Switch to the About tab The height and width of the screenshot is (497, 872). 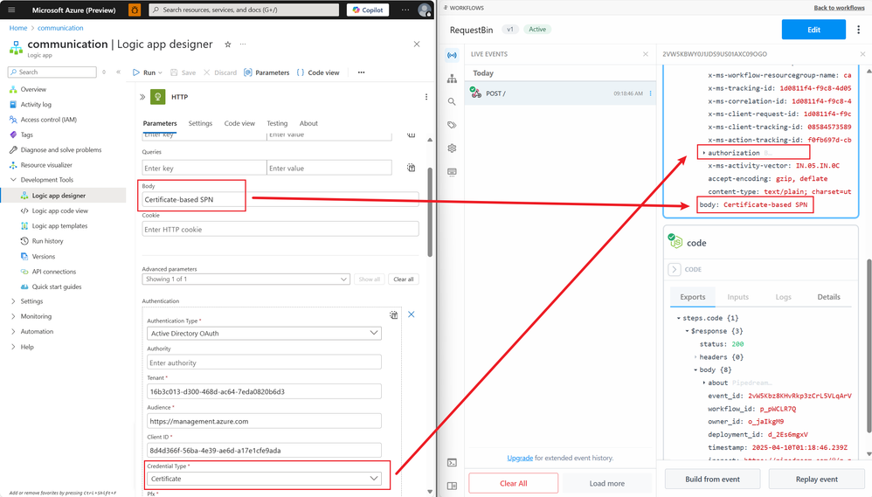[x=308, y=123]
